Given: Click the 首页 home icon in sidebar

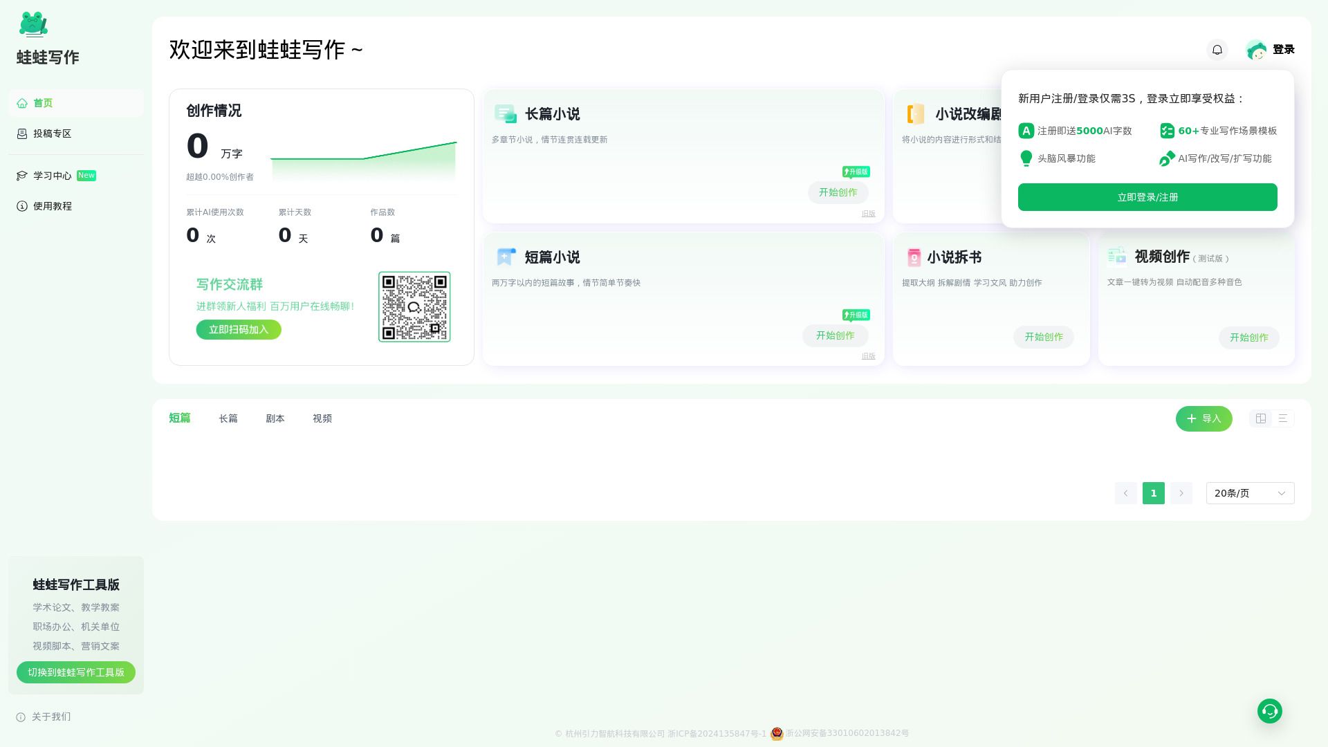Looking at the screenshot, I should click(x=21, y=103).
